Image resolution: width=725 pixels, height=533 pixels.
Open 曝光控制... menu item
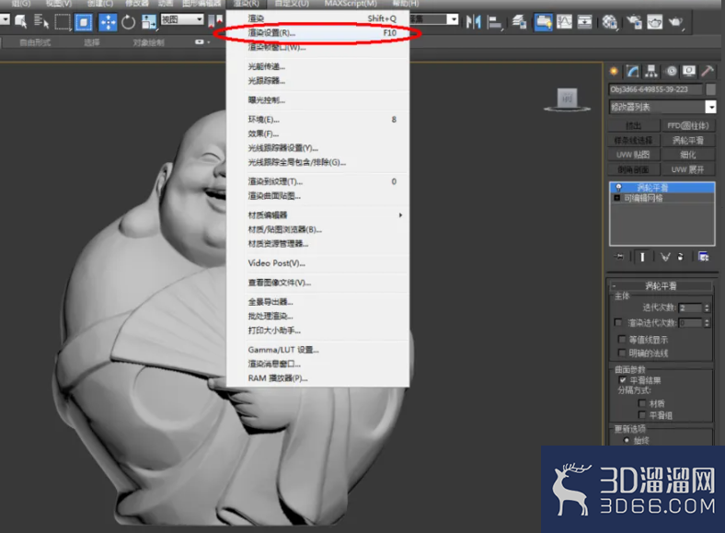point(317,100)
